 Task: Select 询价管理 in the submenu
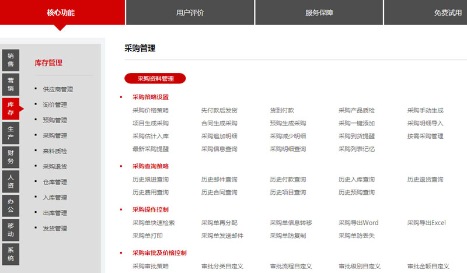click(55, 105)
